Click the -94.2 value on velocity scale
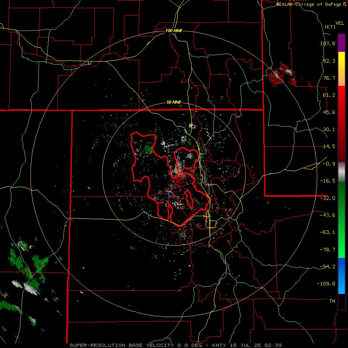 click(328, 267)
